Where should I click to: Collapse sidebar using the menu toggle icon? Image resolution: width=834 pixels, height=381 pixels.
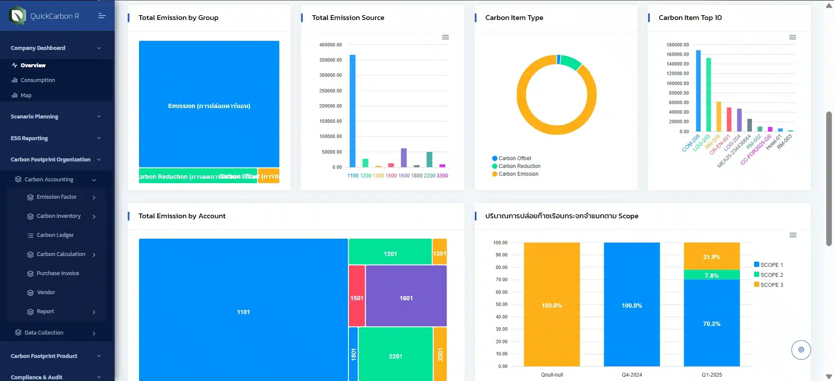pos(102,16)
